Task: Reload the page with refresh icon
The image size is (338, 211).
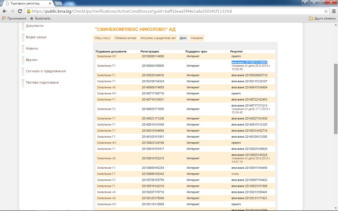Action: (x=20, y=11)
